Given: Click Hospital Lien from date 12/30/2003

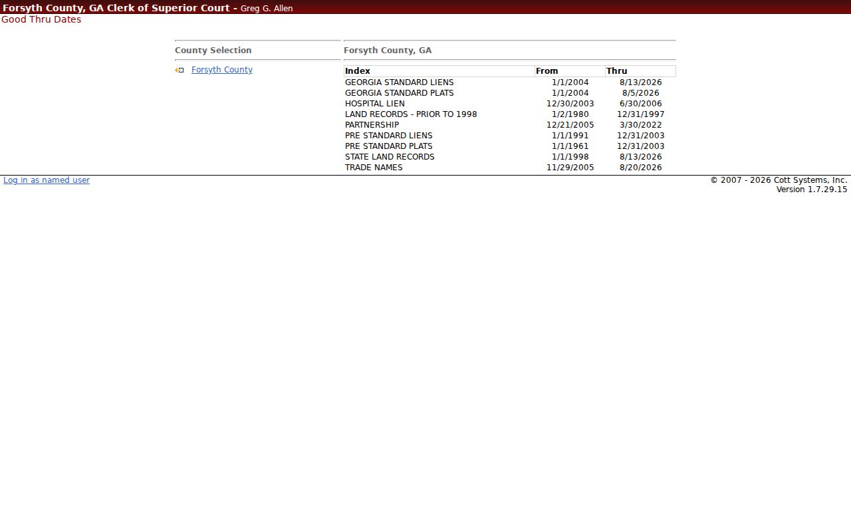Looking at the screenshot, I should [x=570, y=104].
